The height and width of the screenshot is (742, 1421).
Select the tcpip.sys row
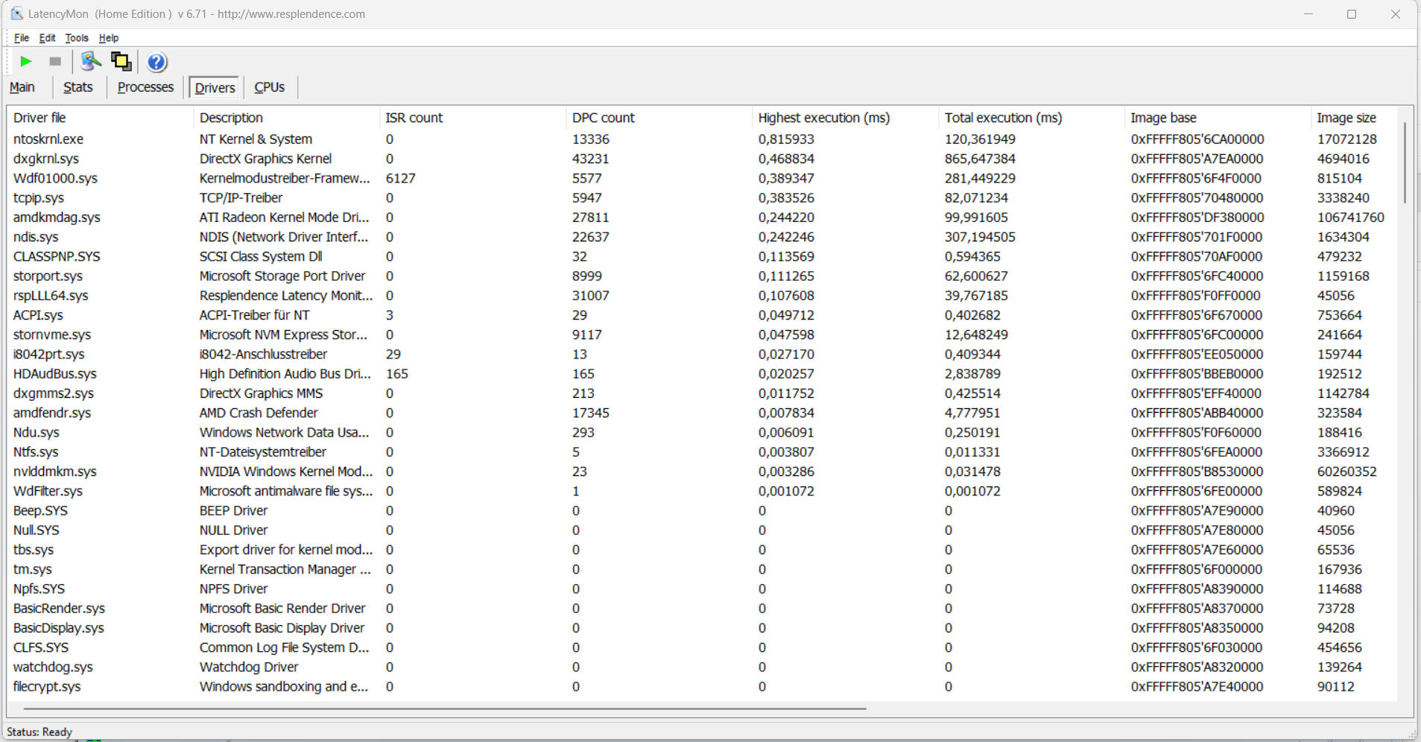pos(702,198)
